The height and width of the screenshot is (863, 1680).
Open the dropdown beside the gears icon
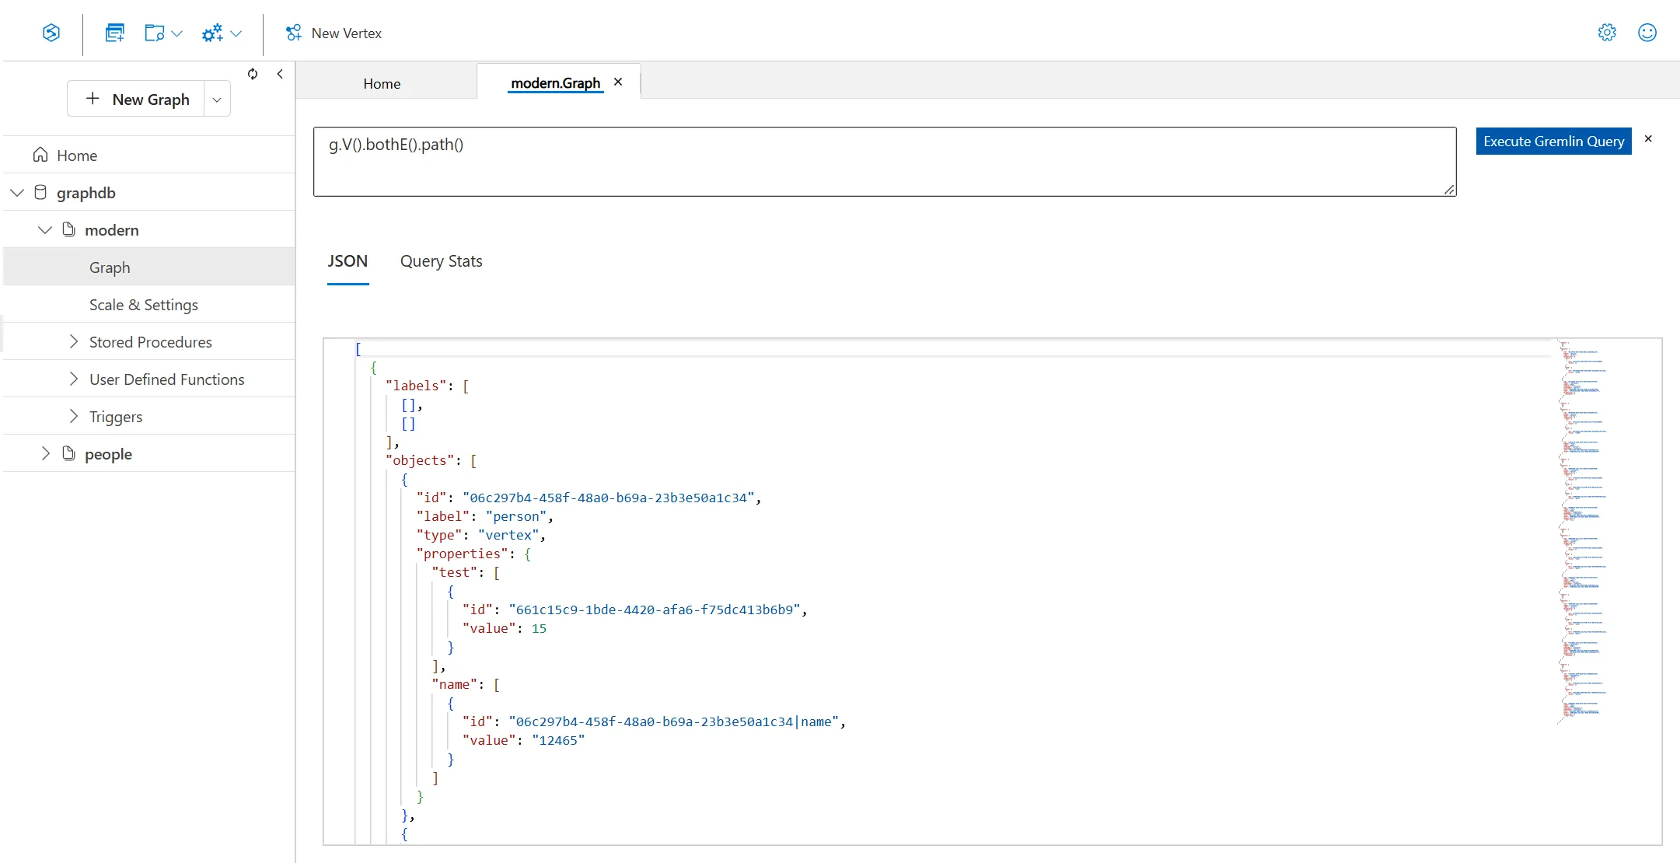pos(236,33)
